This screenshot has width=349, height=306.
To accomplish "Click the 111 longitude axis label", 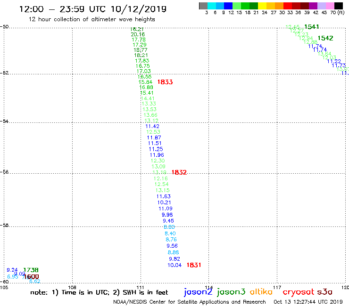I will point(140,287).
